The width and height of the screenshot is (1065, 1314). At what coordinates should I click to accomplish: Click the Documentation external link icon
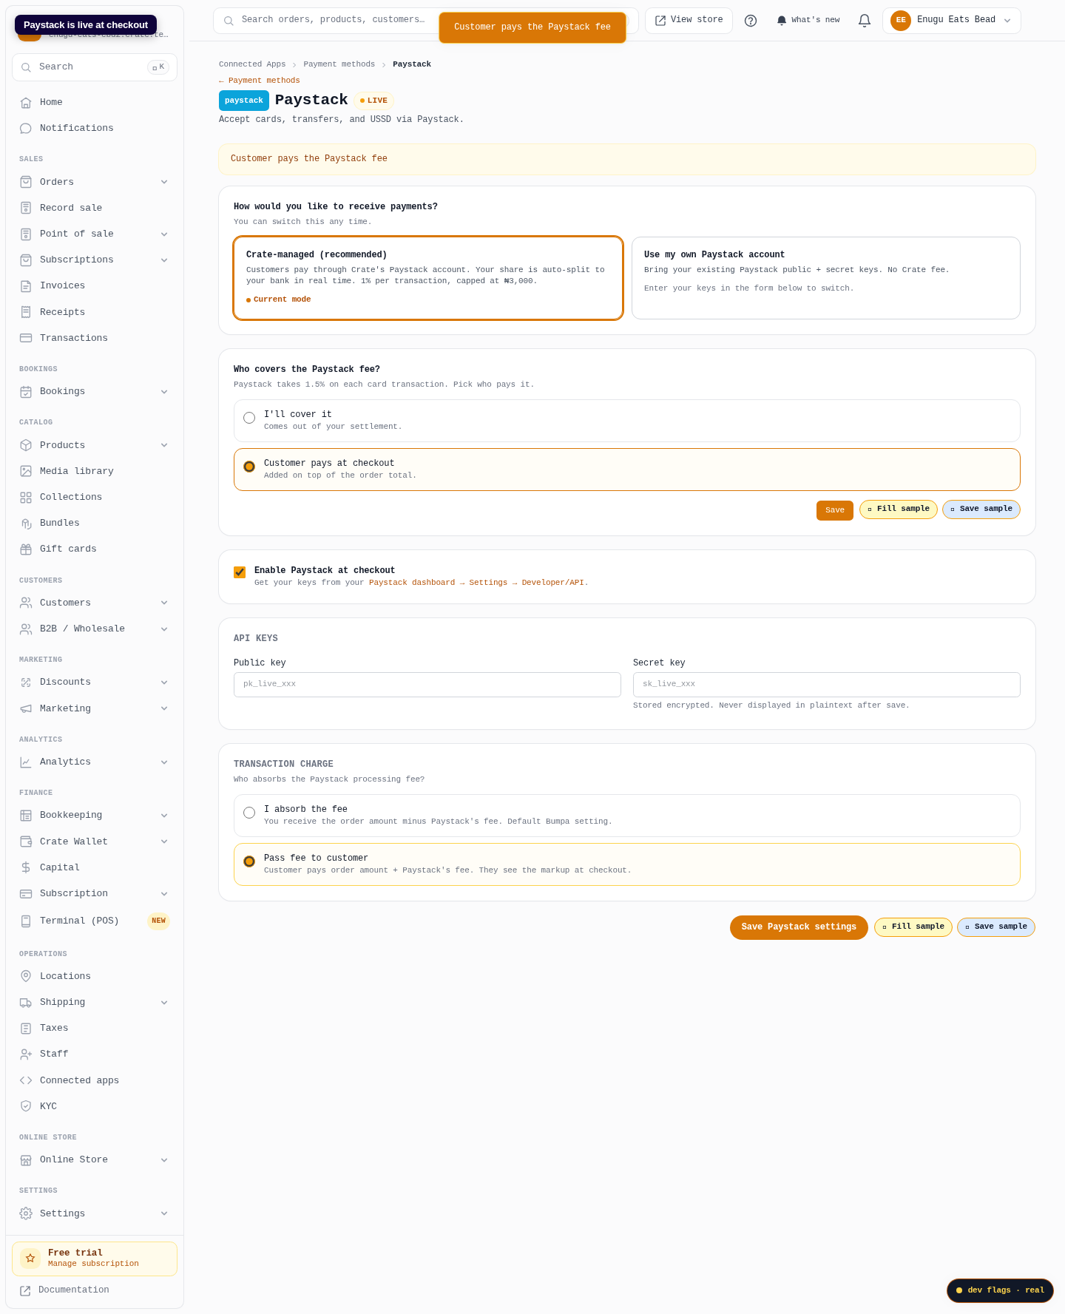[25, 1290]
